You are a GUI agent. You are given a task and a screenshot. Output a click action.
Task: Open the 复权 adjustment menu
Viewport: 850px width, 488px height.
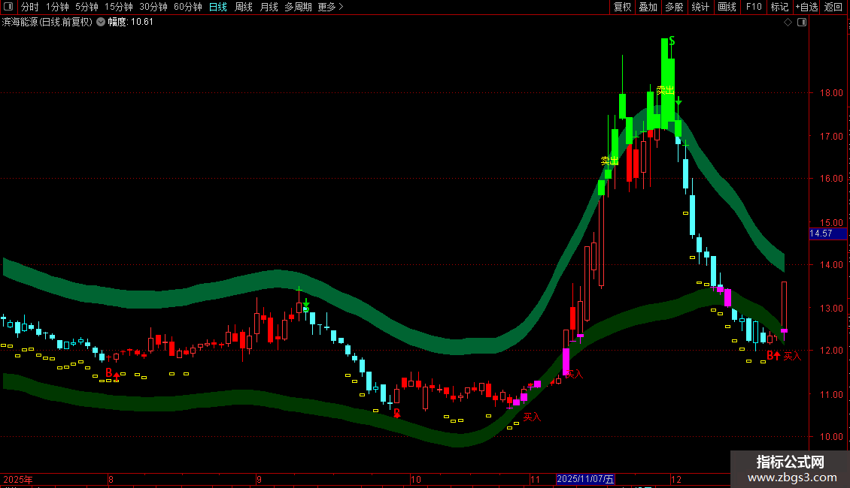[622, 7]
